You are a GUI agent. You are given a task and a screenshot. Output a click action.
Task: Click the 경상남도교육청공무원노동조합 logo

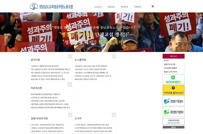pyautogui.click(x=52, y=7)
